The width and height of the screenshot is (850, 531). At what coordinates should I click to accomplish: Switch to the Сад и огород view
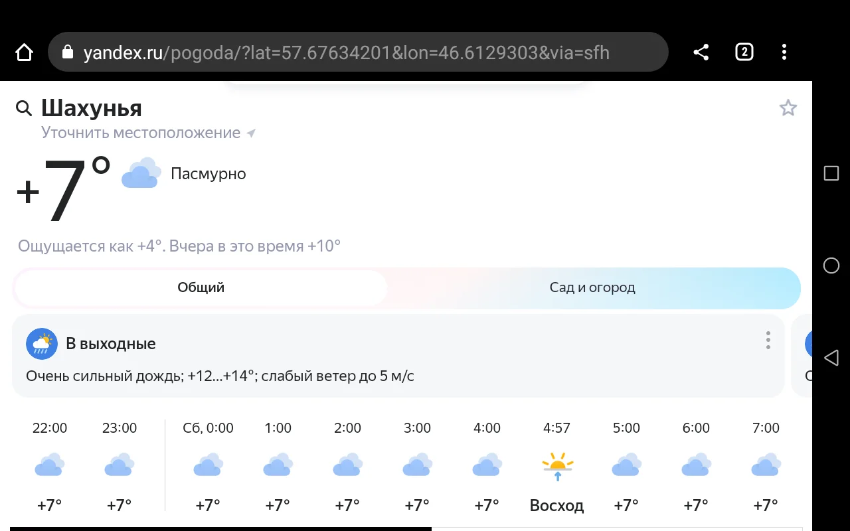click(x=592, y=287)
